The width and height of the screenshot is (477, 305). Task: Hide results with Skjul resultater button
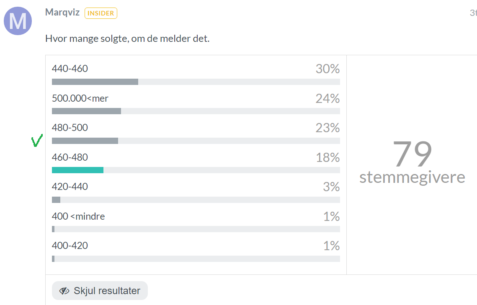(x=100, y=291)
